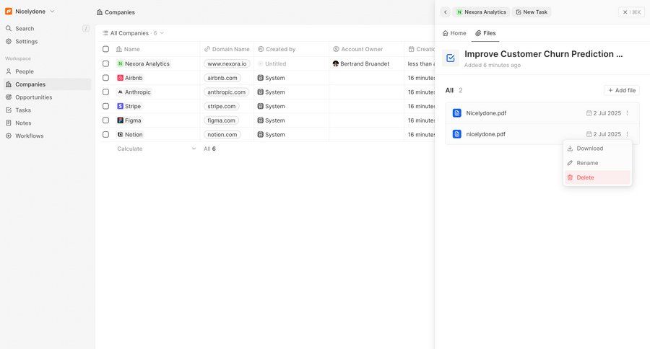Open Notes in the sidebar

click(x=45, y=123)
